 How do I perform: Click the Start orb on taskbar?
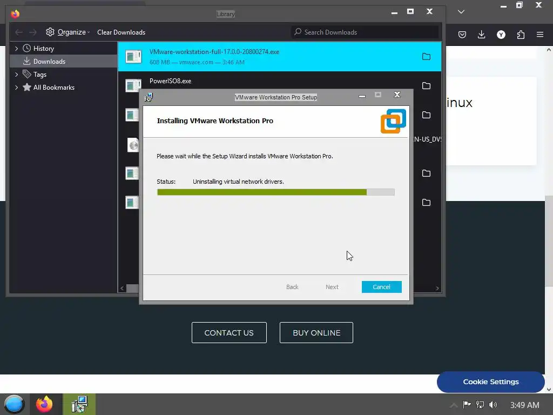pos(14,404)
